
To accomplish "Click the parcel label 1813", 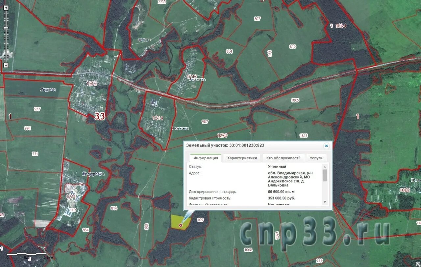I will pos(304,136).
